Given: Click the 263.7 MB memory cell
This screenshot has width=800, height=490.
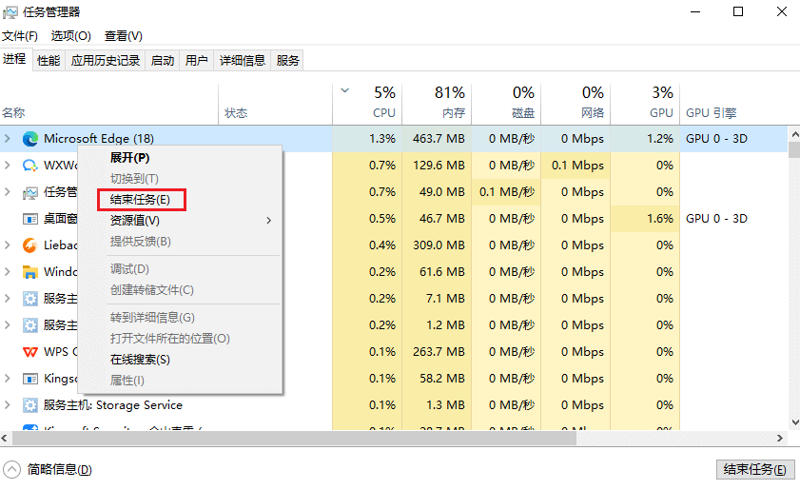Looking at the screenshot, I should (x=437, y=352).
